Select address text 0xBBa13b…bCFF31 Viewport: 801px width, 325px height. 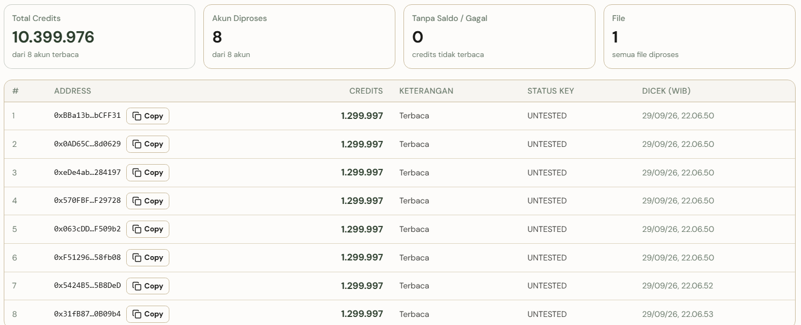point(87,116)
